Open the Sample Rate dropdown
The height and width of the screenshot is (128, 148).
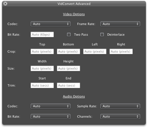(x=120, y=106)
